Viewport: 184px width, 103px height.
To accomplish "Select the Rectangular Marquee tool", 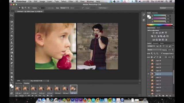I will click(x=11, y=19).
